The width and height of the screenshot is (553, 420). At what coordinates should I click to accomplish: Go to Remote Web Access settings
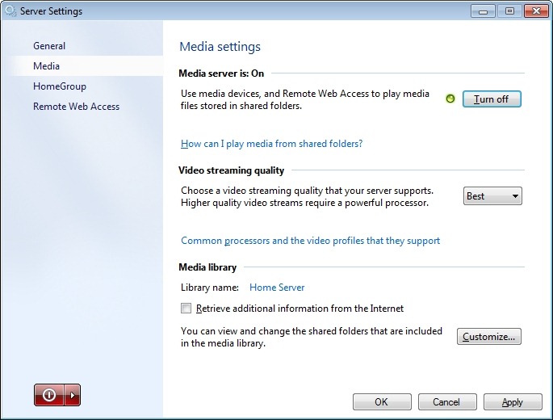pos(76,107)
